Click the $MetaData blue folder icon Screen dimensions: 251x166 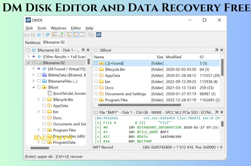click(44, 75)
